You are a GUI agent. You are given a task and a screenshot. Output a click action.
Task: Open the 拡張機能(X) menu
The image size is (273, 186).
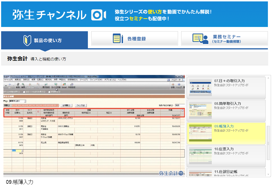tap(72, 80)
